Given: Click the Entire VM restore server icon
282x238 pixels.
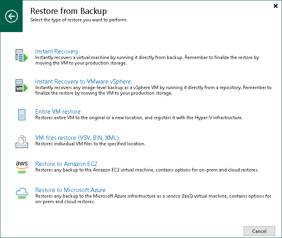Looking at the screenshot, I should pyautogui.click(x=22, y=114).
